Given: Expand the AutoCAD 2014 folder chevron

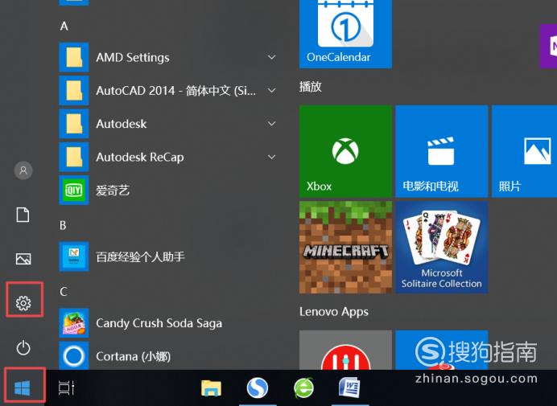Looking at the screenshot, I should (272, 91).
